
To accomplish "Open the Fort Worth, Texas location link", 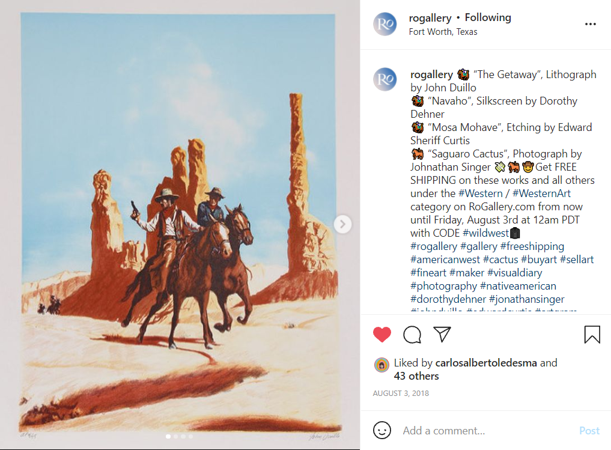I will click(x=443, y=32).
